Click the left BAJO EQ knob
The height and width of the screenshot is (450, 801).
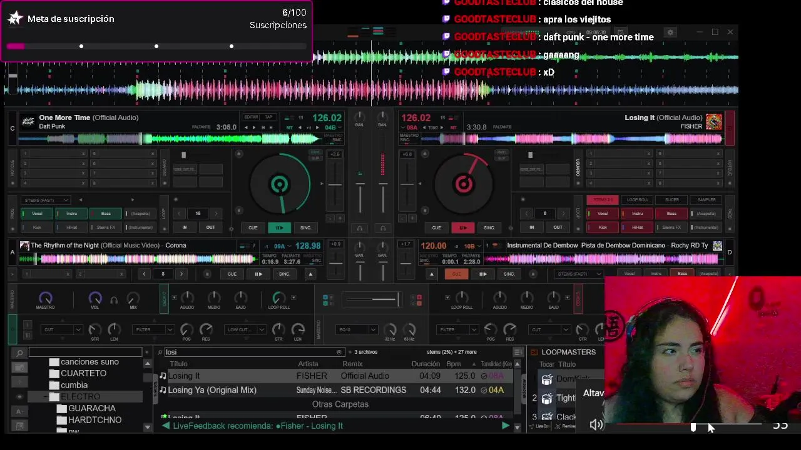tap(241, 297)
